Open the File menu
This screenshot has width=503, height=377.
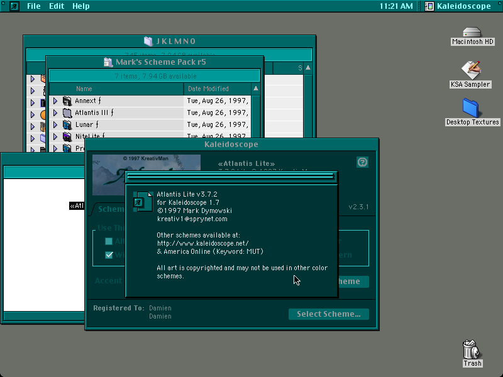click(34, 6)
